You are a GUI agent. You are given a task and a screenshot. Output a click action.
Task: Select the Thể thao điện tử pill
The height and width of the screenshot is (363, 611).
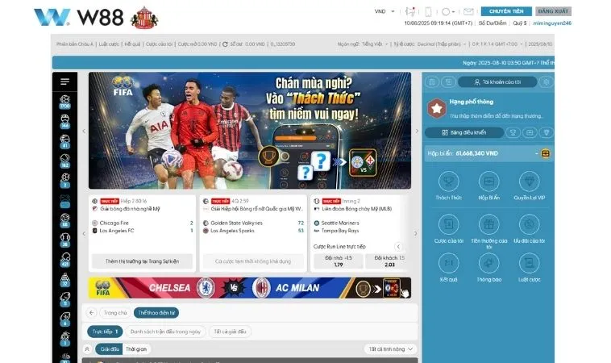pos(156,313)
